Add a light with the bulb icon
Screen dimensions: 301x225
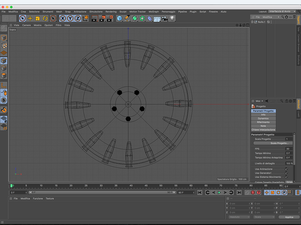pyautogui.click(x=172, y=18)
